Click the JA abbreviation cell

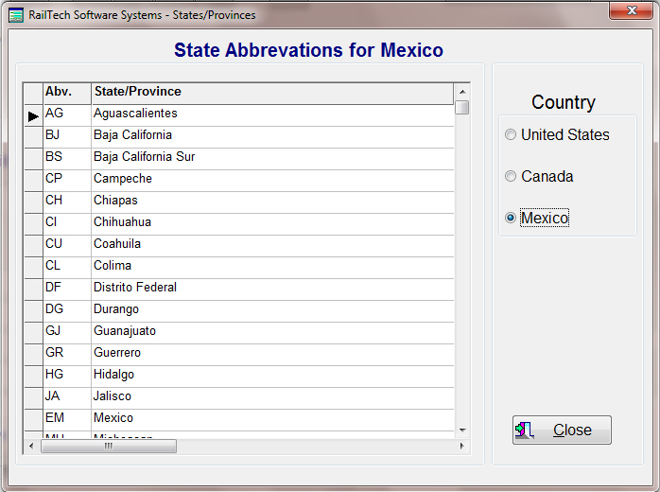point(67,398)
